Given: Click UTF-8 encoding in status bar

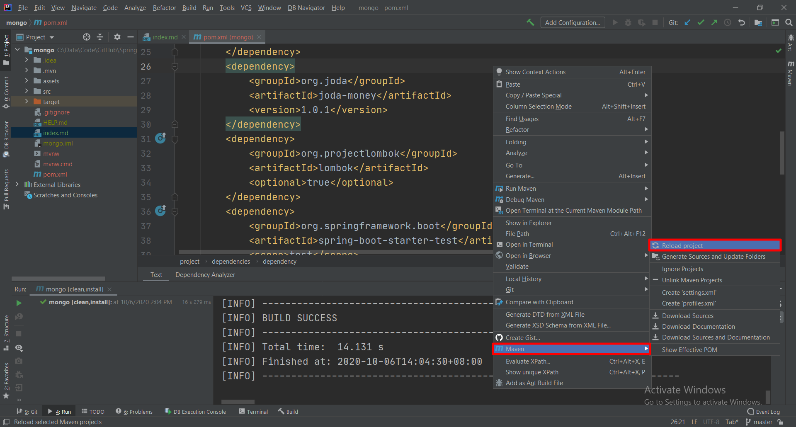Looking at the screenshot, I should (x=711, y=422).
